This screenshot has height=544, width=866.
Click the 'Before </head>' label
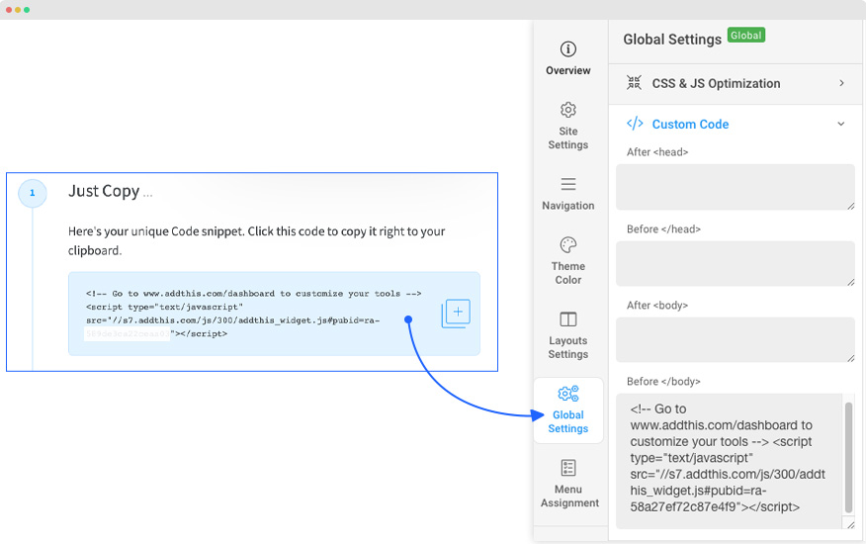pyautogui.click(x=663, y=228)
